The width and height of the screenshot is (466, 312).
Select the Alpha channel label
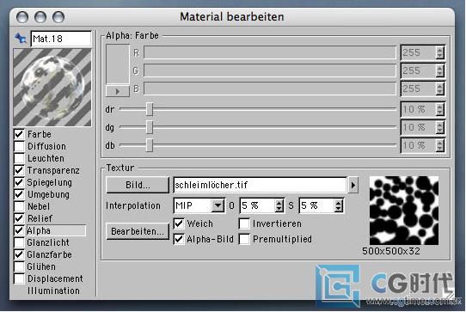tap(39, 230)
